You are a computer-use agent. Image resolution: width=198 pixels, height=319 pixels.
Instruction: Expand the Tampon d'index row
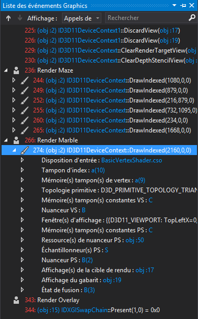pyautogui.click(x=23, y=170)
